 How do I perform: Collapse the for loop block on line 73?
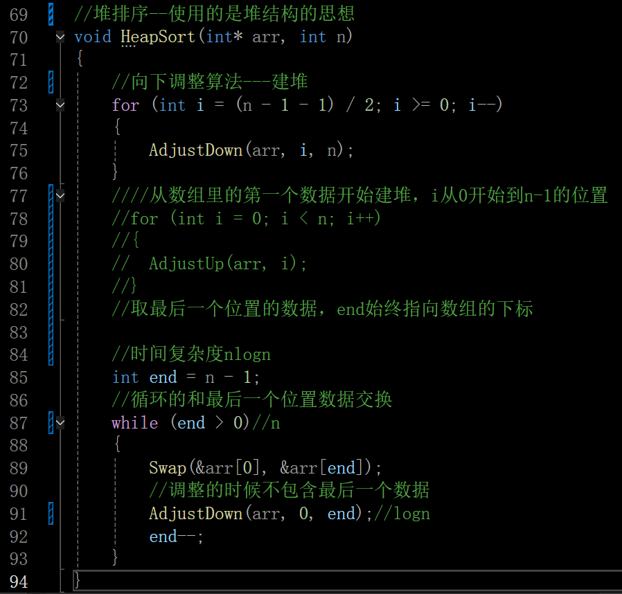coord(60,105)
